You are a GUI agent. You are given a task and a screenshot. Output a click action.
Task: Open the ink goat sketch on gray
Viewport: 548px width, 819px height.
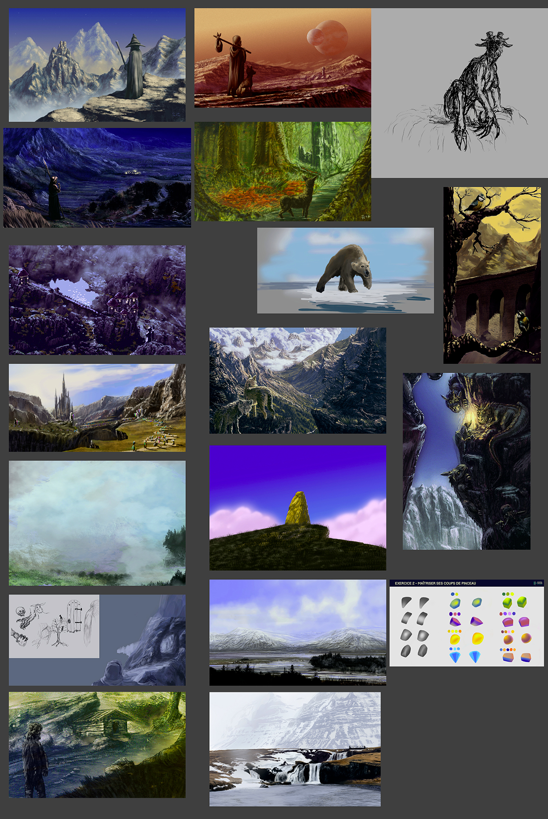pyautogui.click(x=459, y=93)
